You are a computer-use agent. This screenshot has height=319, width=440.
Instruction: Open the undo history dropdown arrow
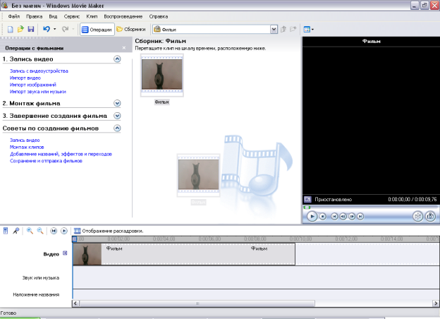(x=55, y=29)
